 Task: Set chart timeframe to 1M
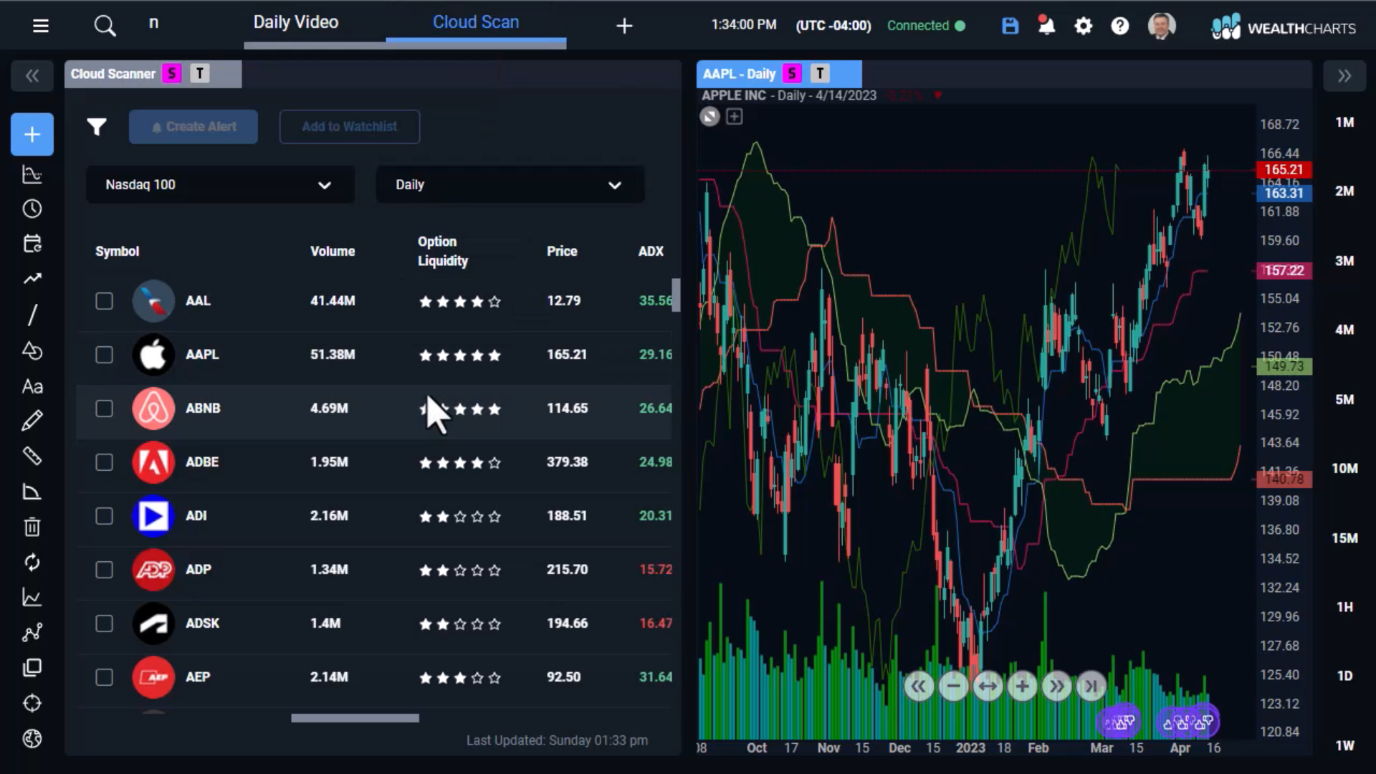pos(1344,123)
